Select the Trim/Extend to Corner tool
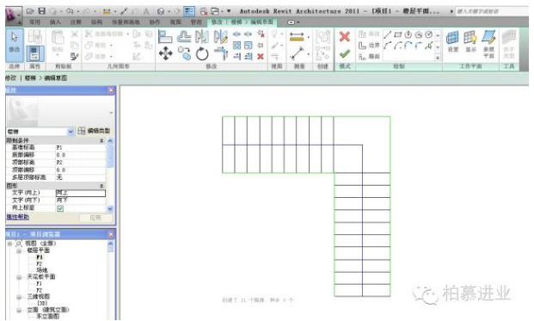This screenshot has height=321, width=534. tap(221, 54)
